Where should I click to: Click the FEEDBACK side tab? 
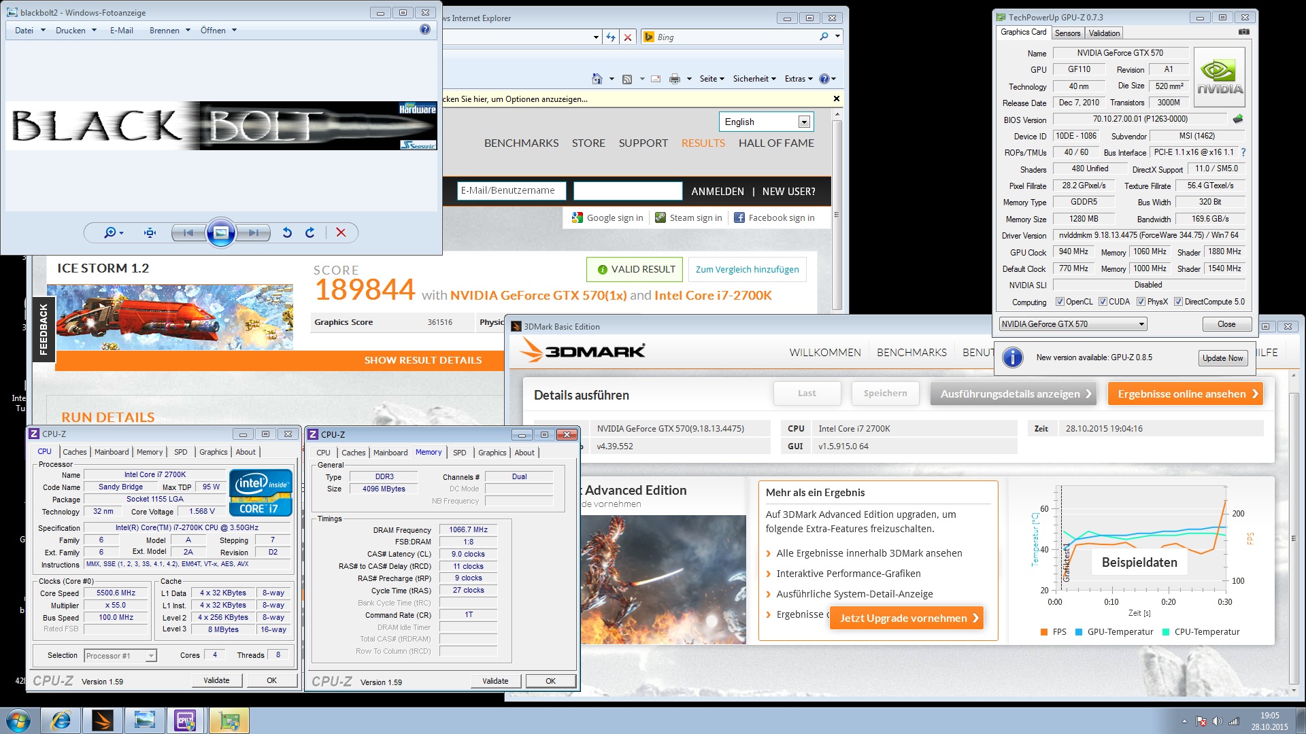click(44, 329)
